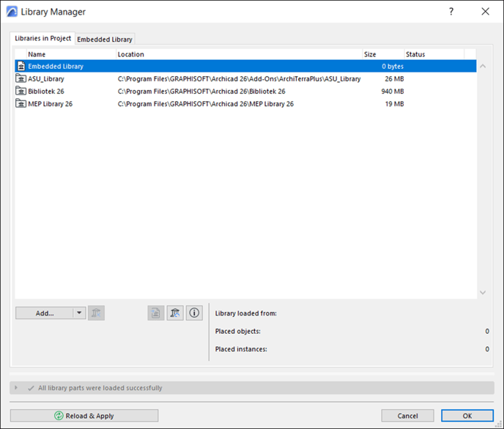This screenshot has width=504, height=429.
Task: Click the Placed instances label
Action: point(241,349)
